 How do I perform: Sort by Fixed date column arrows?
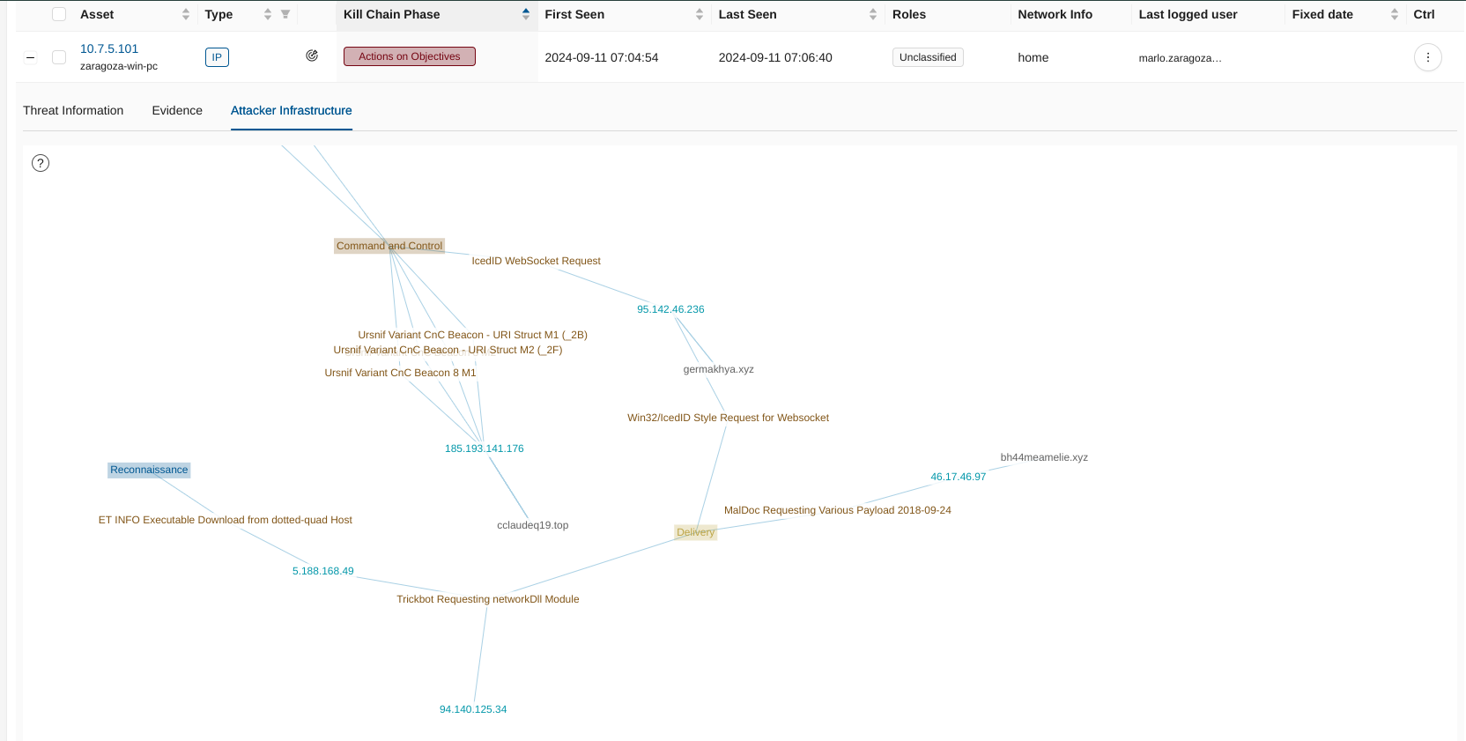(x=1395, y=14)
